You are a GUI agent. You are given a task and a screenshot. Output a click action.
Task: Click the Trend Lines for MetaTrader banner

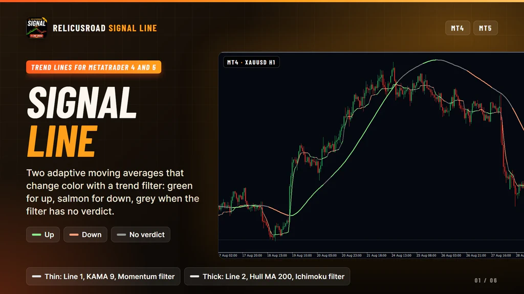point(94,67)
